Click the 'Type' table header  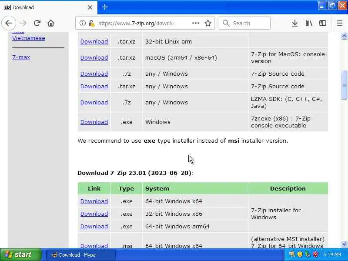coord(126,188)
